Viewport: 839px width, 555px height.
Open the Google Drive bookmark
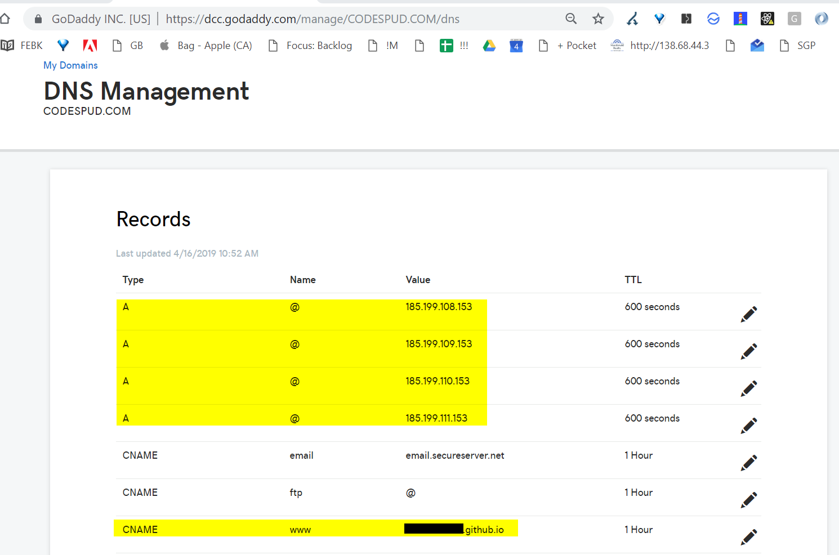click(489, 46)
